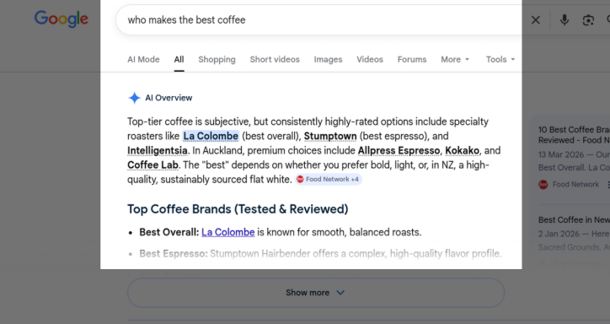Select the Coffee Lab term
Viewport: 610px width, 324px height.
152,165
